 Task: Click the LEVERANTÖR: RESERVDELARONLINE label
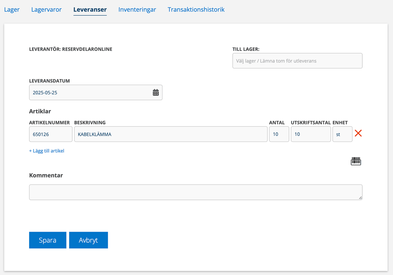[x=71, y=49]
